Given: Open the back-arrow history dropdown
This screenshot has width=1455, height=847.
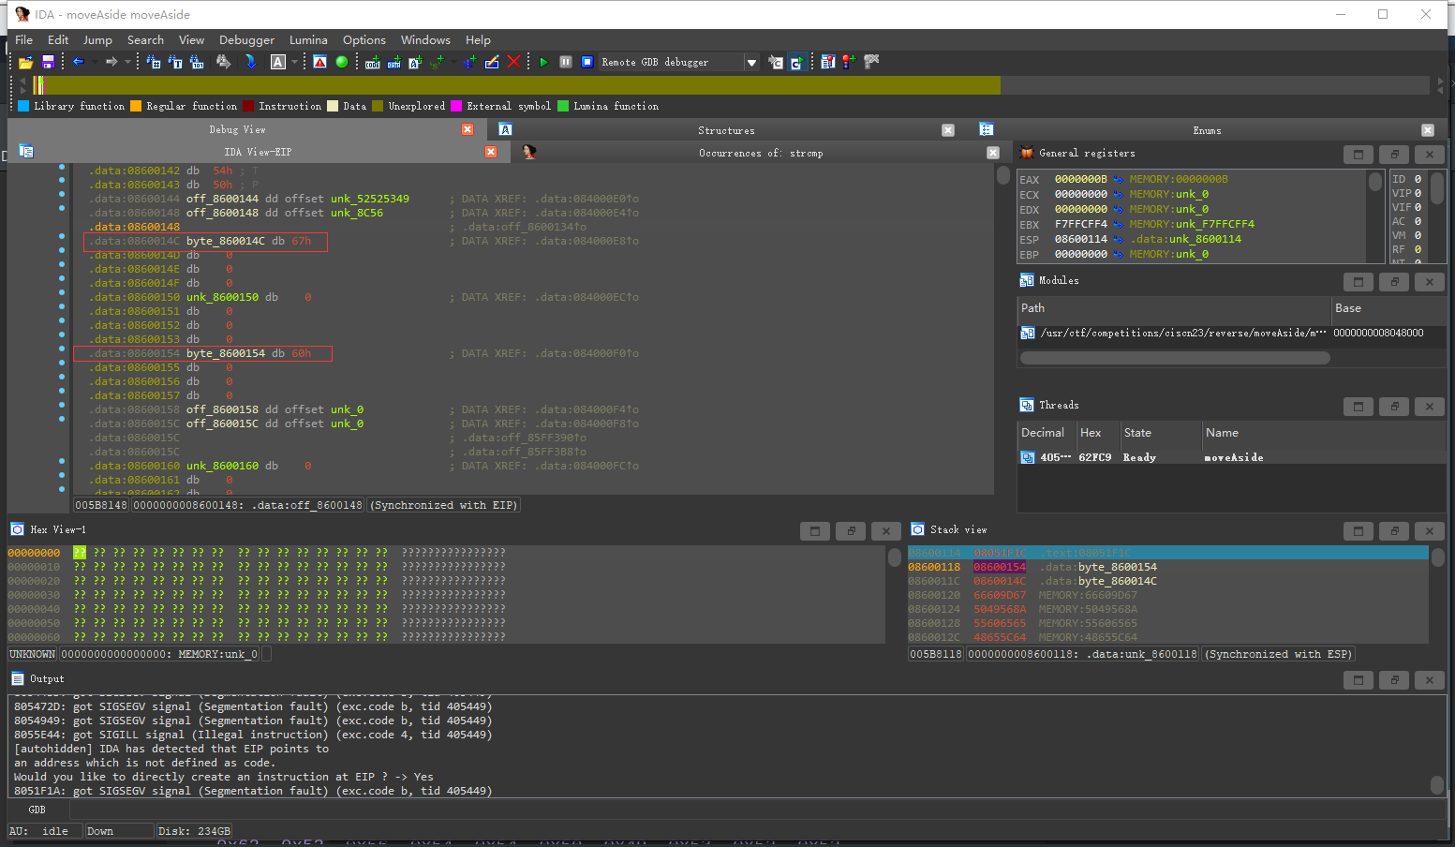Looking at the screenshot, I should pos(94,62).
